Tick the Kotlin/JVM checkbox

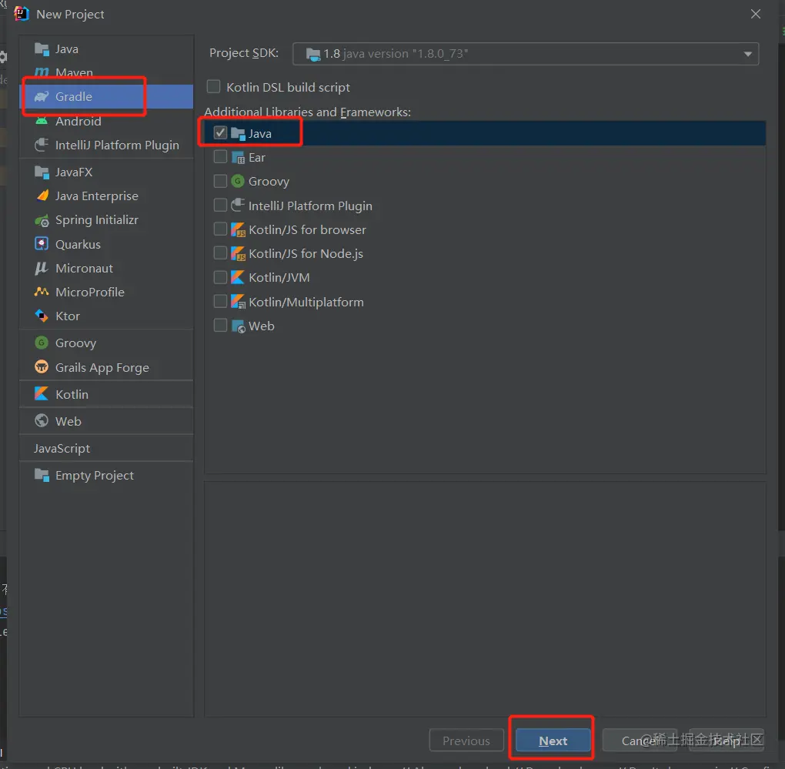[x=220, y=277]
